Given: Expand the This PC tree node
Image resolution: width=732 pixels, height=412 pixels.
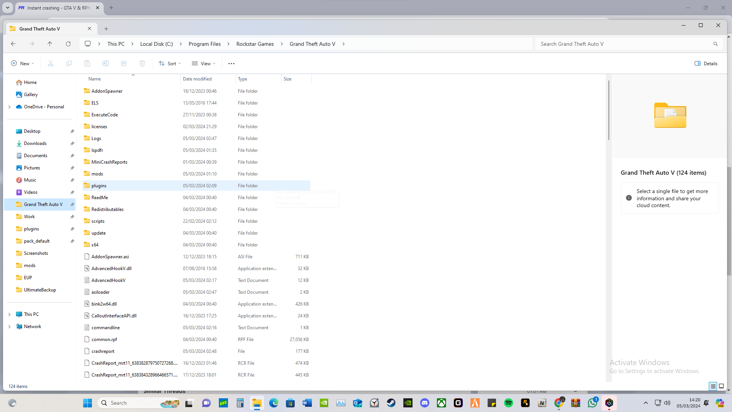Looking at the screenshot, I should [x=10, y=314].
